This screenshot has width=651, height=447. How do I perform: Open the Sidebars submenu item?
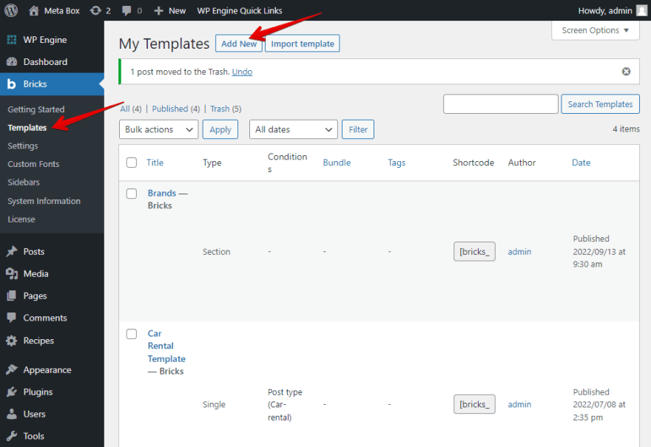(x=24, y=182)
